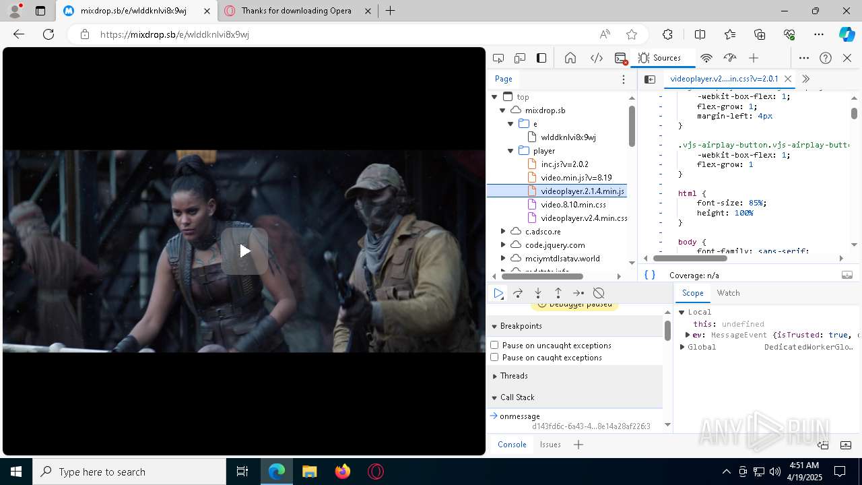Viewport: 862px width, 485px height.
Task: Switch to Thanks for downloading Opera tab
Action: 297,11
